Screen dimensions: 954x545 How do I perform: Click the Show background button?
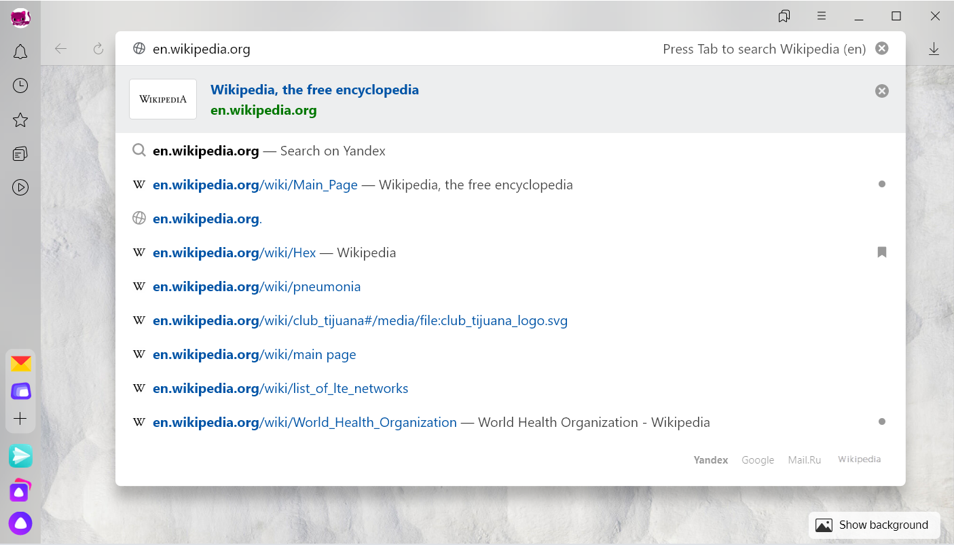874,525
